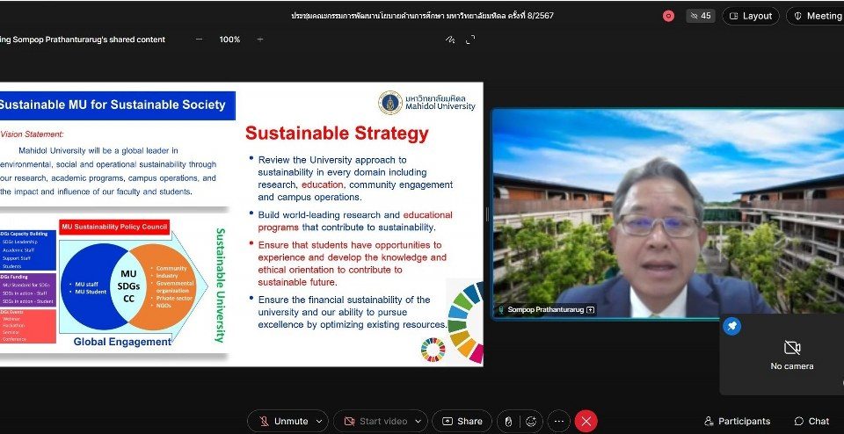The width and height of the screenshot is (844, 434).
Task: Click the vertical 'Sustainable University' text
Action: 220,285
